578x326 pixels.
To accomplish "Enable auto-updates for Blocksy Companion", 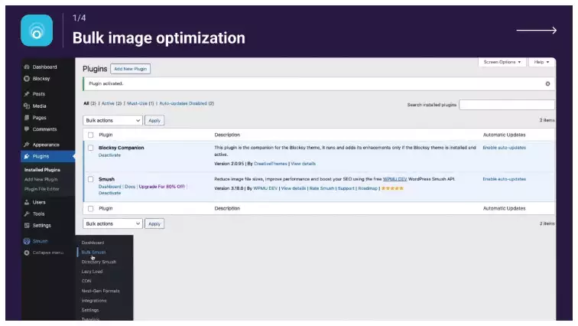I will 505,148.
